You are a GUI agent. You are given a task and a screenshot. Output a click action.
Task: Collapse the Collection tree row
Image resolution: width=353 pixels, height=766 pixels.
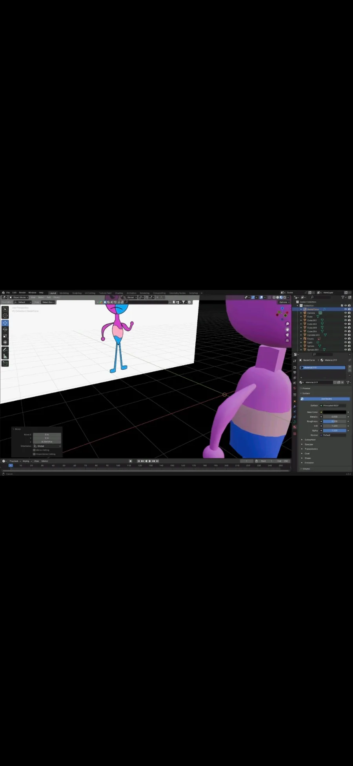pos(298,305)
